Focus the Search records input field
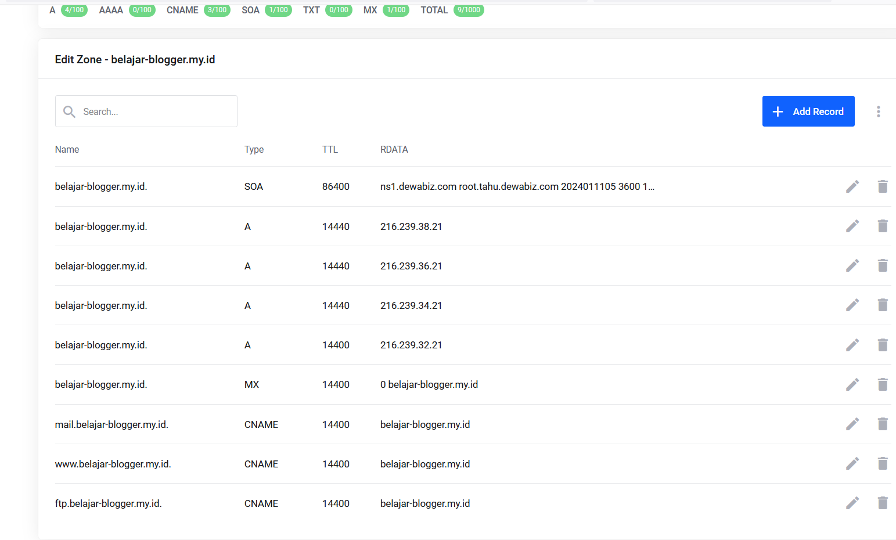The width and height of the screenshot is (896, 540). pos(154,111)
